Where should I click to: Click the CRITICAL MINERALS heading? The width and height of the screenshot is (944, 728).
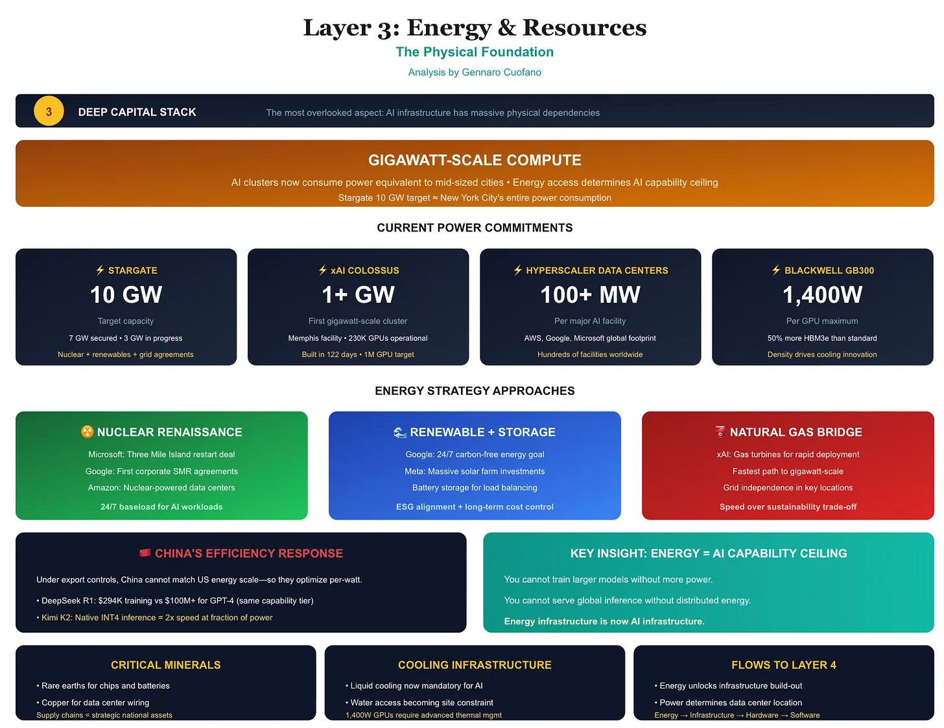click(165, 665)
